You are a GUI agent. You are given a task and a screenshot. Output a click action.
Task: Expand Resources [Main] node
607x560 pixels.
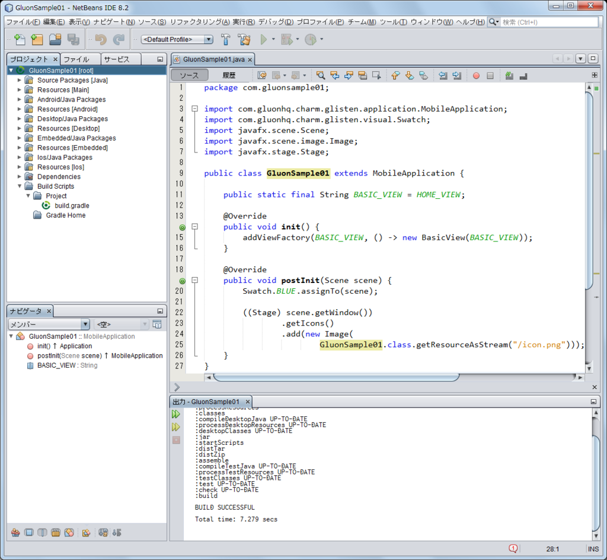point(20,90)
